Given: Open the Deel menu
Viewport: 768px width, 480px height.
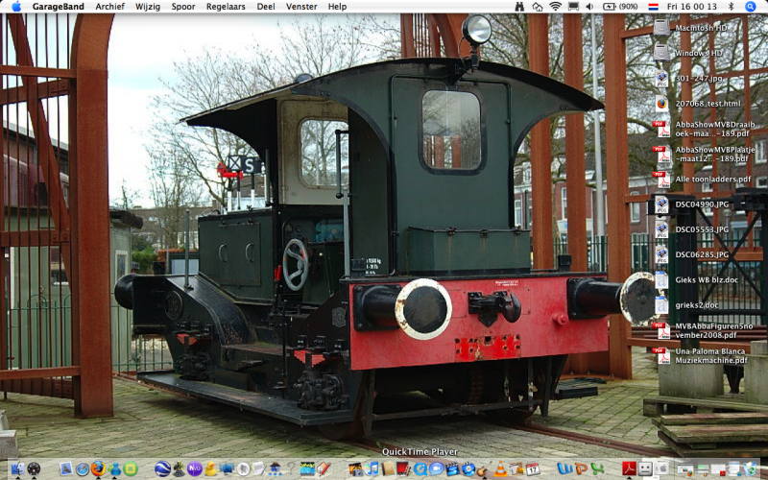Looking at the screenshot, I should pyautogui.click(x=266, y=7).
